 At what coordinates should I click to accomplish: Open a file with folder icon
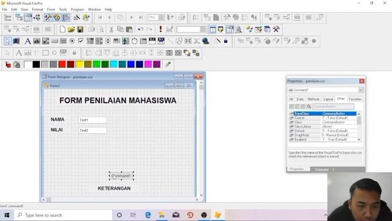(71, 29)
